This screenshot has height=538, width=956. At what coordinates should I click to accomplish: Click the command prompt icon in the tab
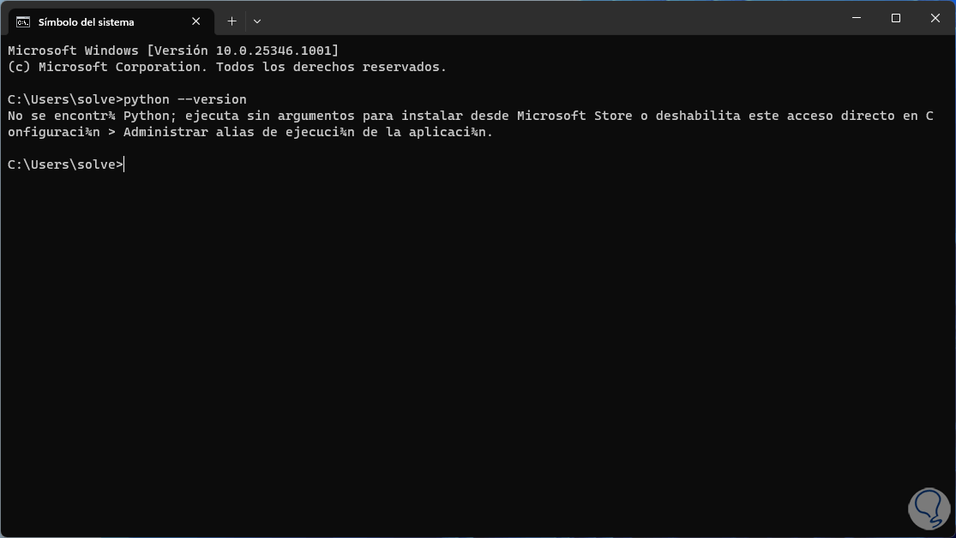[23, 21]
